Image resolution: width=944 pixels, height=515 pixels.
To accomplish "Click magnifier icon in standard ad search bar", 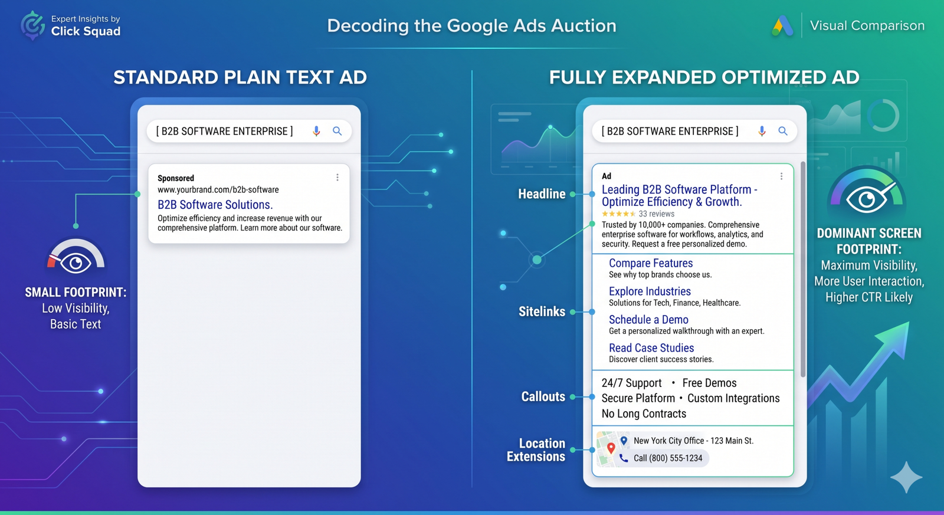I will coord(337,131).
